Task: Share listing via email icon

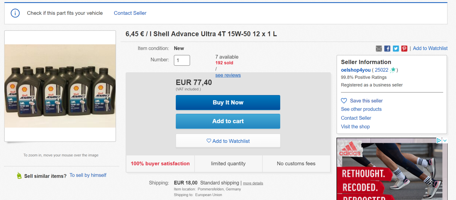Action: [378, 49]
